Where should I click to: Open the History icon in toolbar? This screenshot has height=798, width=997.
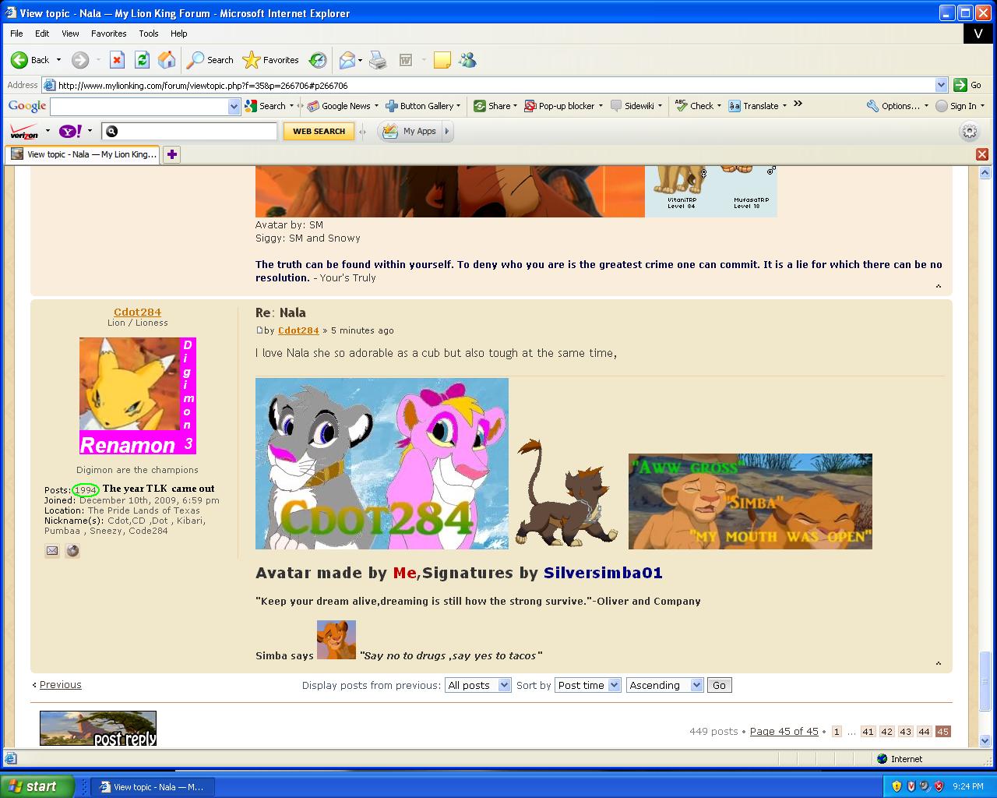tap(318, 60)
